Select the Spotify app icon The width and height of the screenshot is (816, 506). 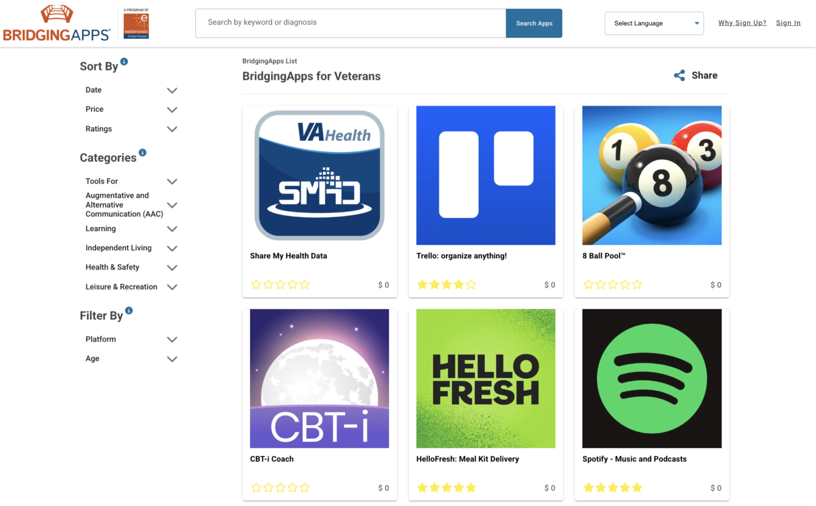(x=652, y=378)
